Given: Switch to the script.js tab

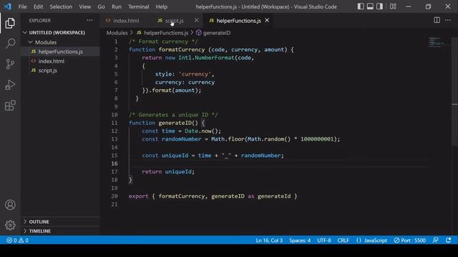Looking at the screenshot, I should [x=174, y=21].
